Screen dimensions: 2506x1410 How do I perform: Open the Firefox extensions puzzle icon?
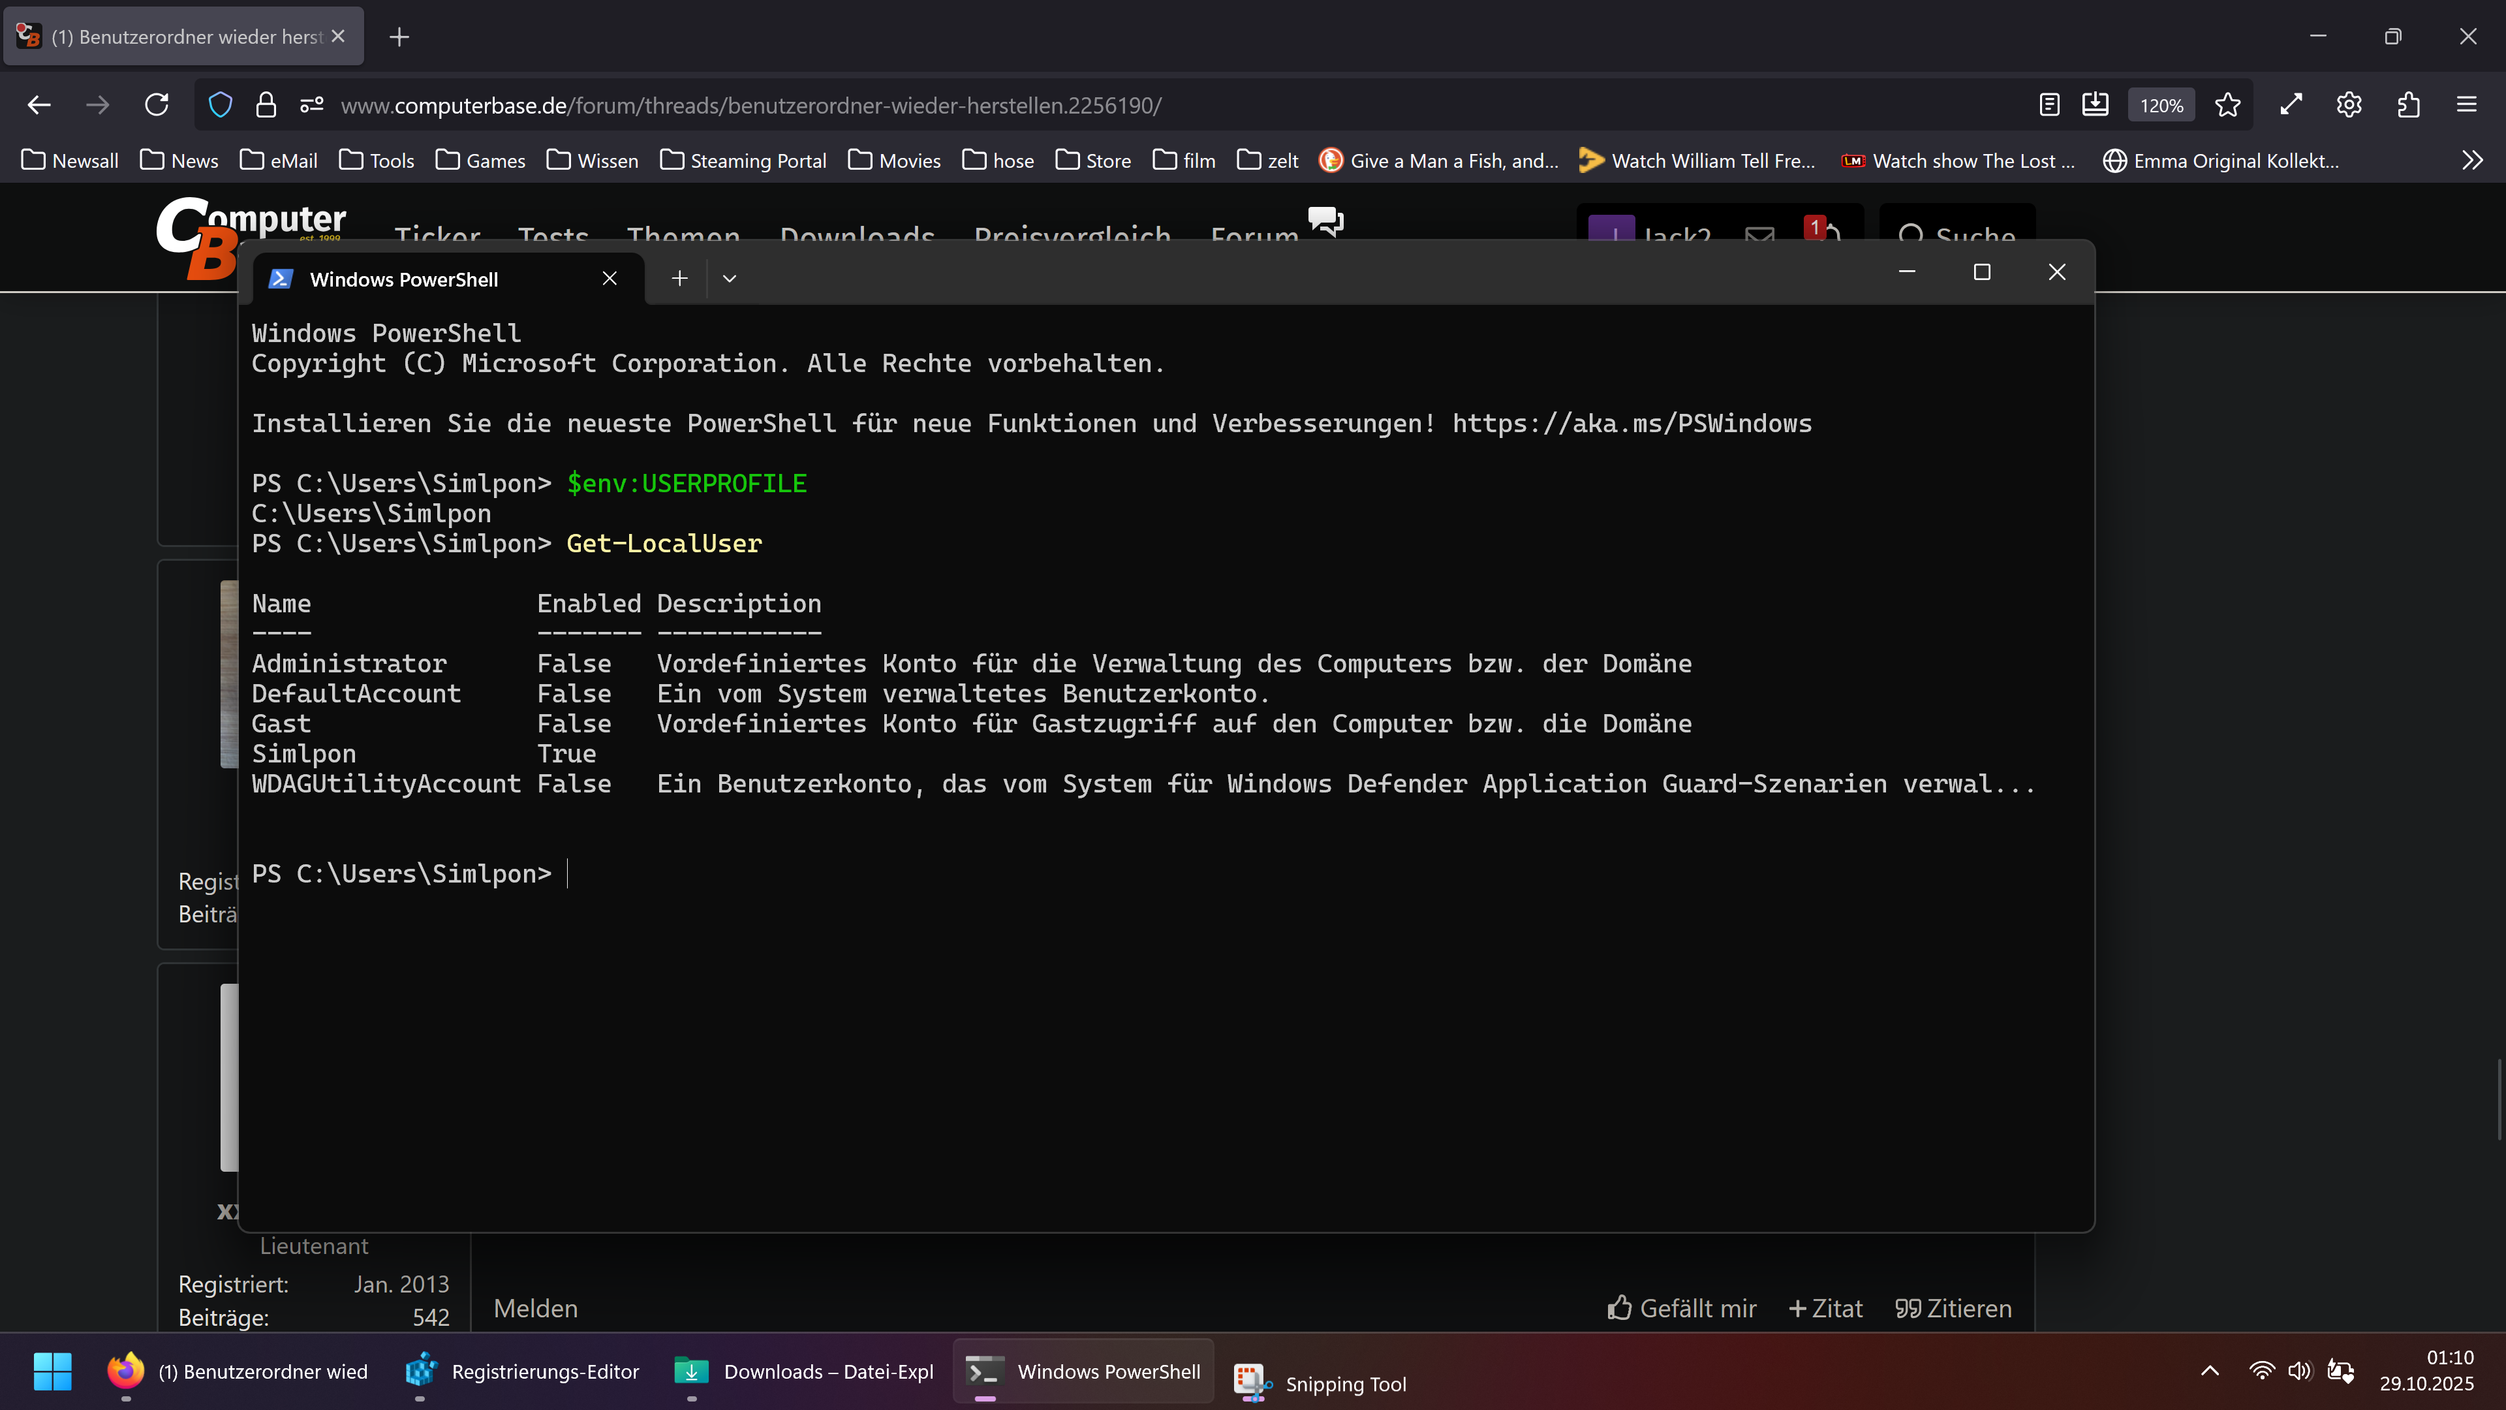(x=2407, y=105)
